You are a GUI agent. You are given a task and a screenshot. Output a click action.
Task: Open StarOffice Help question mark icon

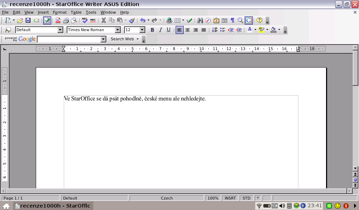[x=259, y=20]
